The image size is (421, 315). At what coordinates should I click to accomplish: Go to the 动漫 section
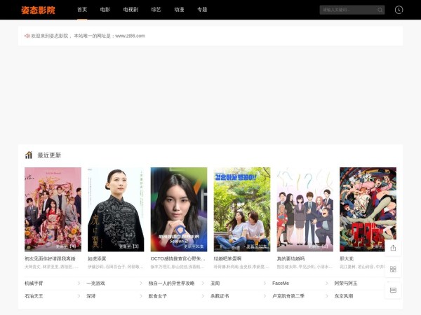point(179,10)
